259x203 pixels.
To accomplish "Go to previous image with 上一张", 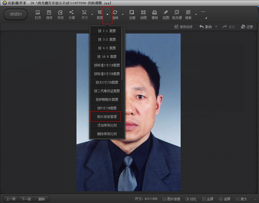I will (11, 199).
